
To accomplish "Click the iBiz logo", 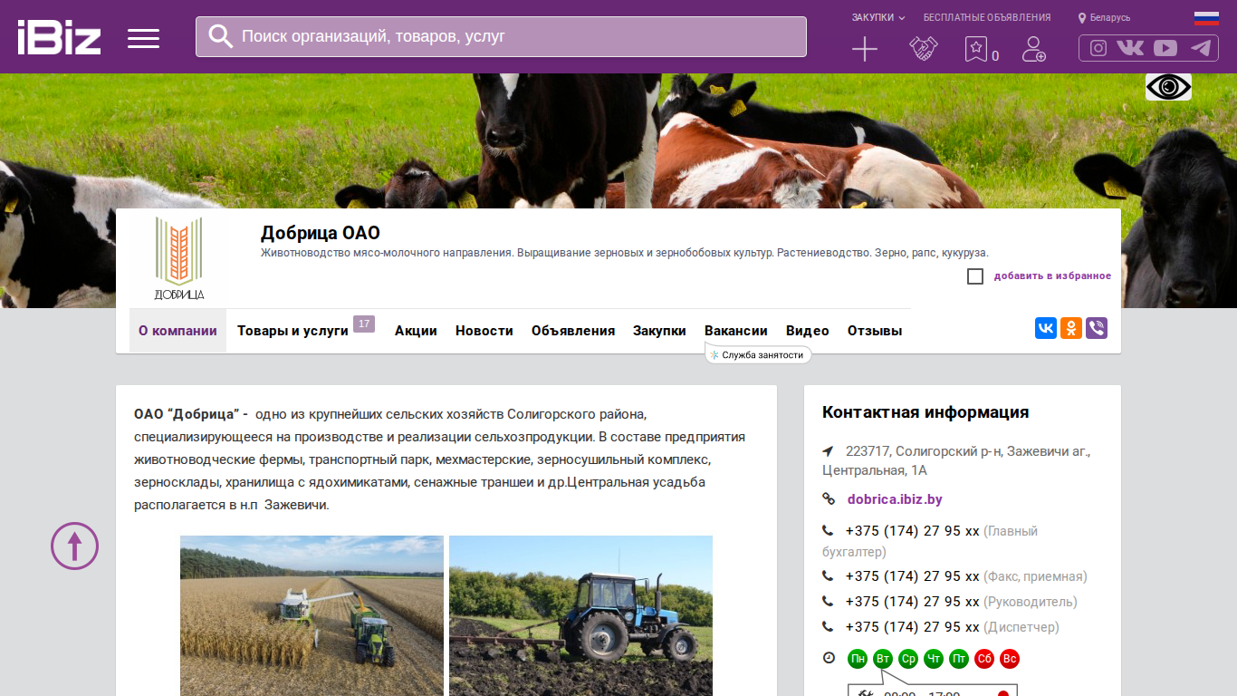I will click(x=59, y=37).
